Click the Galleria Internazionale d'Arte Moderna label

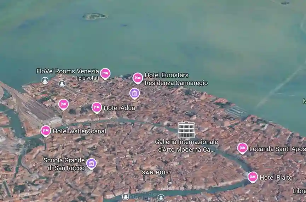pos(186,145)
